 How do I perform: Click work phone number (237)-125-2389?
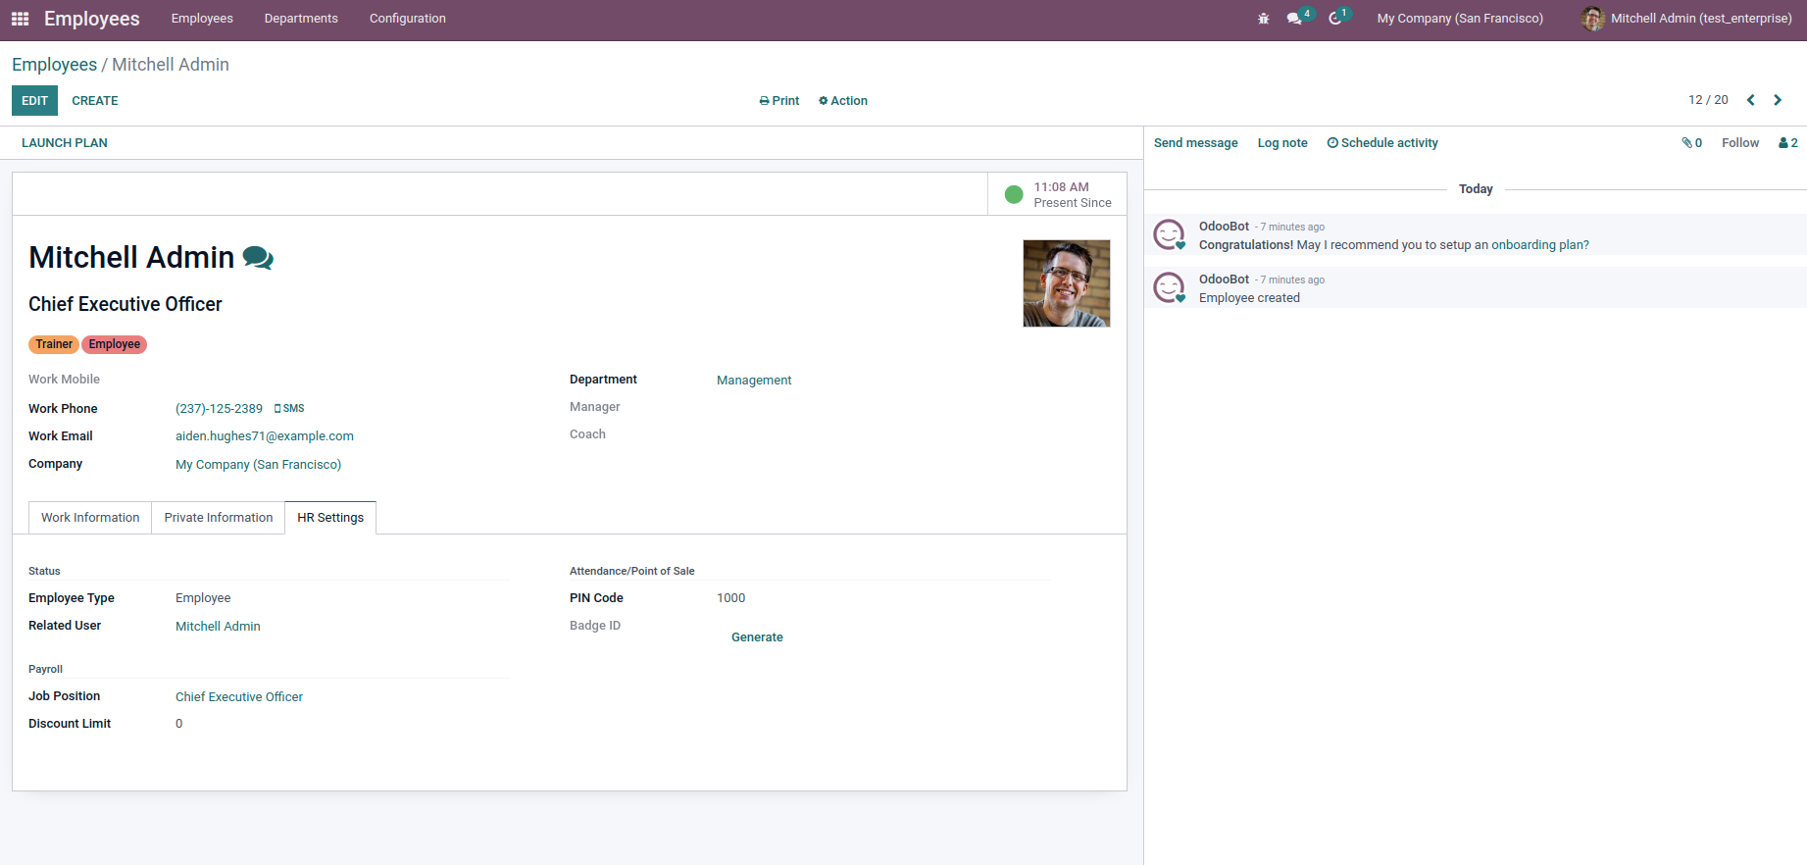(219, 409)
